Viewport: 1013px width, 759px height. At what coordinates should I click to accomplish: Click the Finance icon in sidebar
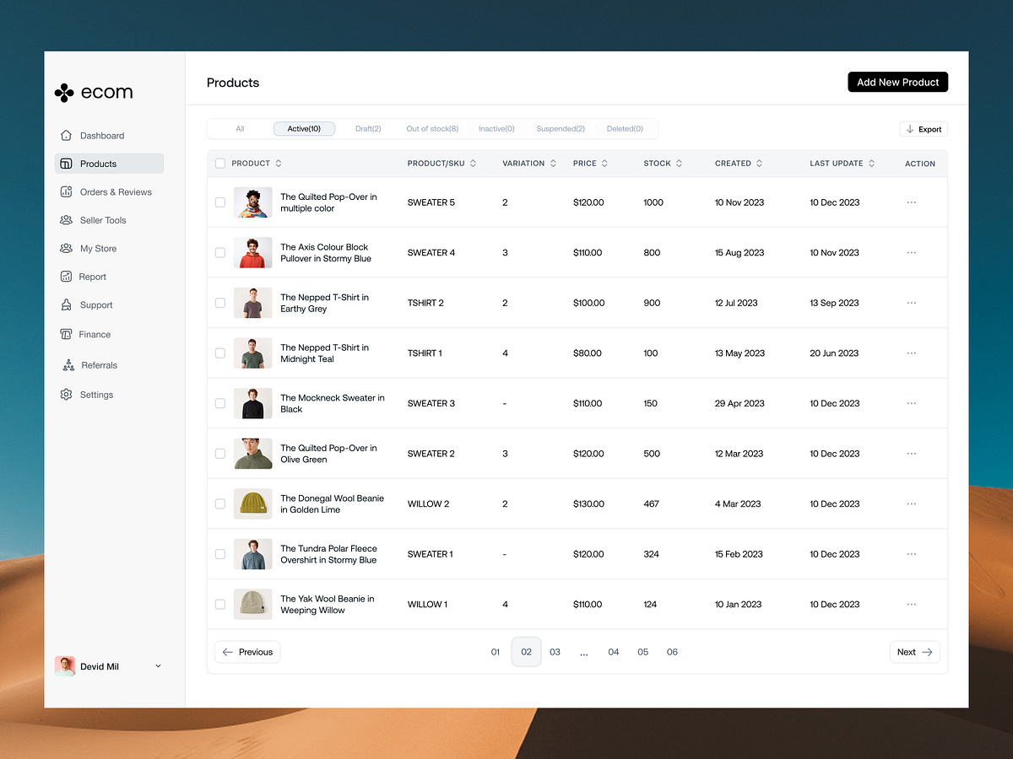(x=66, y=335)
